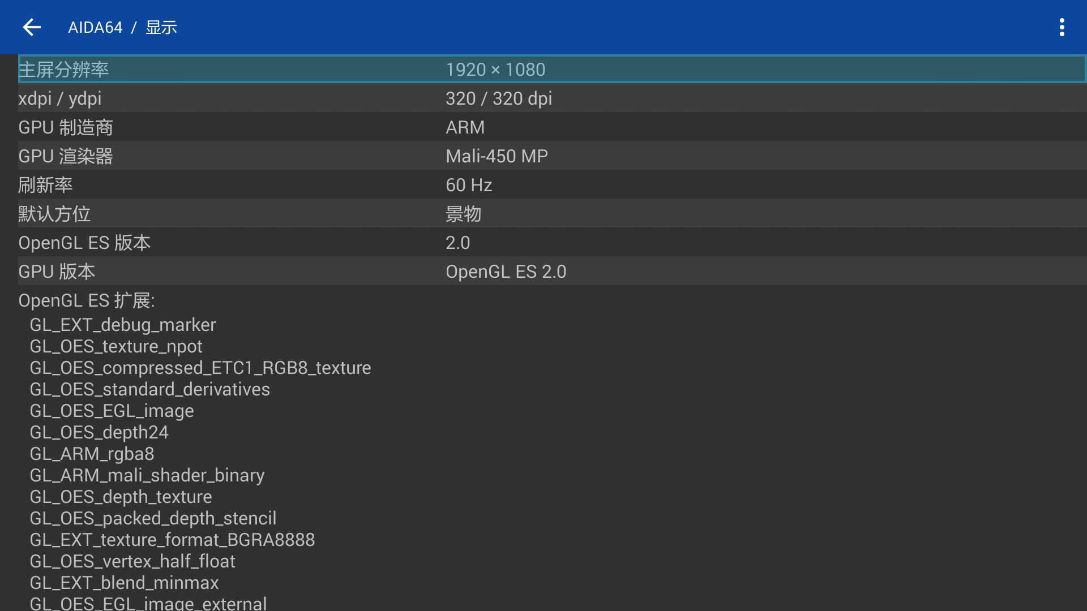Click the 320 / 320 dpi value
Screen dimensions: 1087x611
pyautogui.click(x=499, y=98)
